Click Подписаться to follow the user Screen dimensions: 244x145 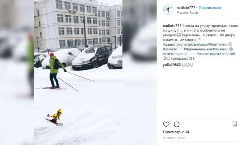(x=210, y=8)
